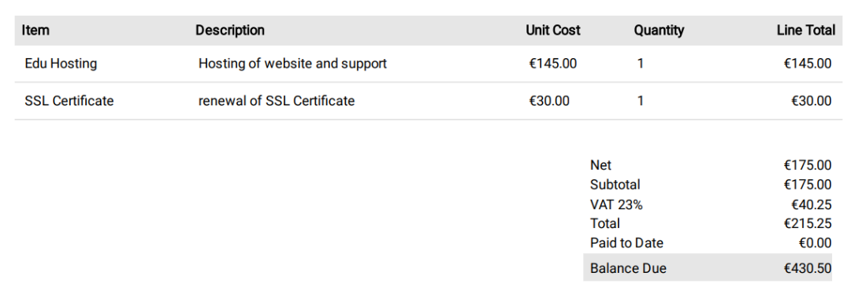Click the Unit Cost column header
This screenshot has width=855, height=291.
coord(553,31)
